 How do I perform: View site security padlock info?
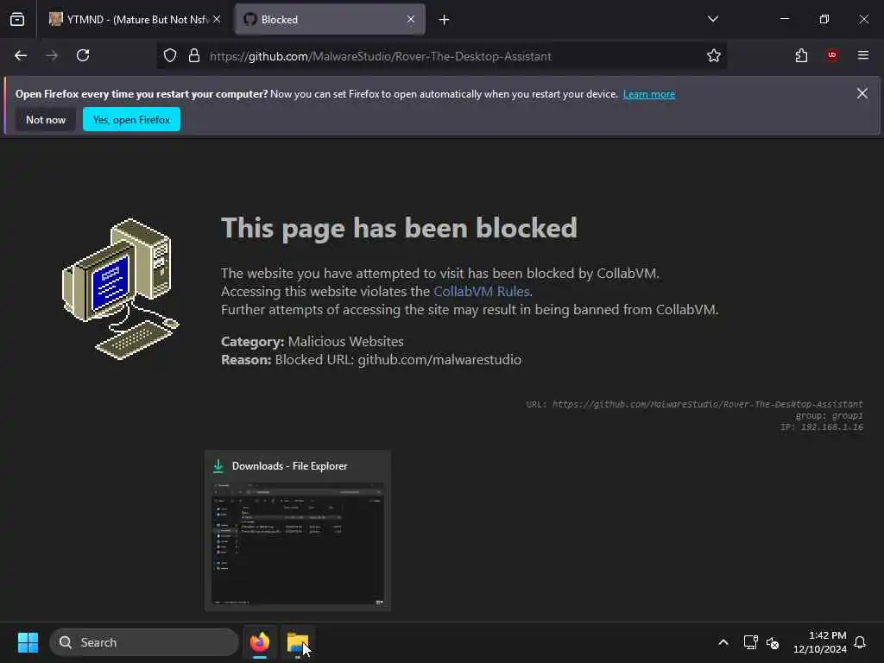(194, 56)
